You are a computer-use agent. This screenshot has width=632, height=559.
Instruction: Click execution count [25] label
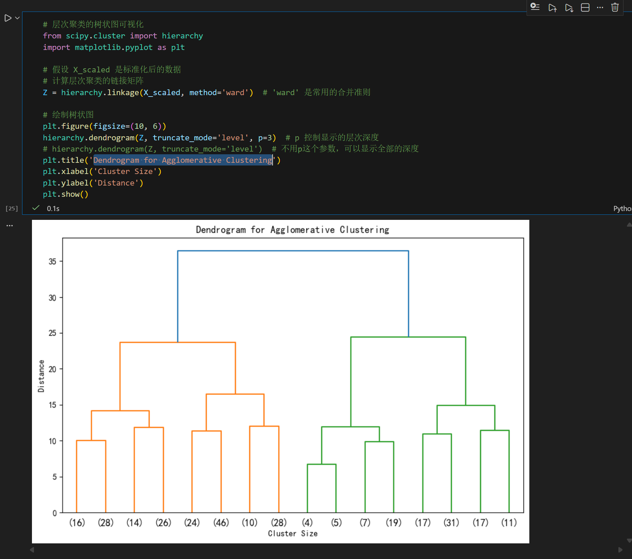[12, 208]
